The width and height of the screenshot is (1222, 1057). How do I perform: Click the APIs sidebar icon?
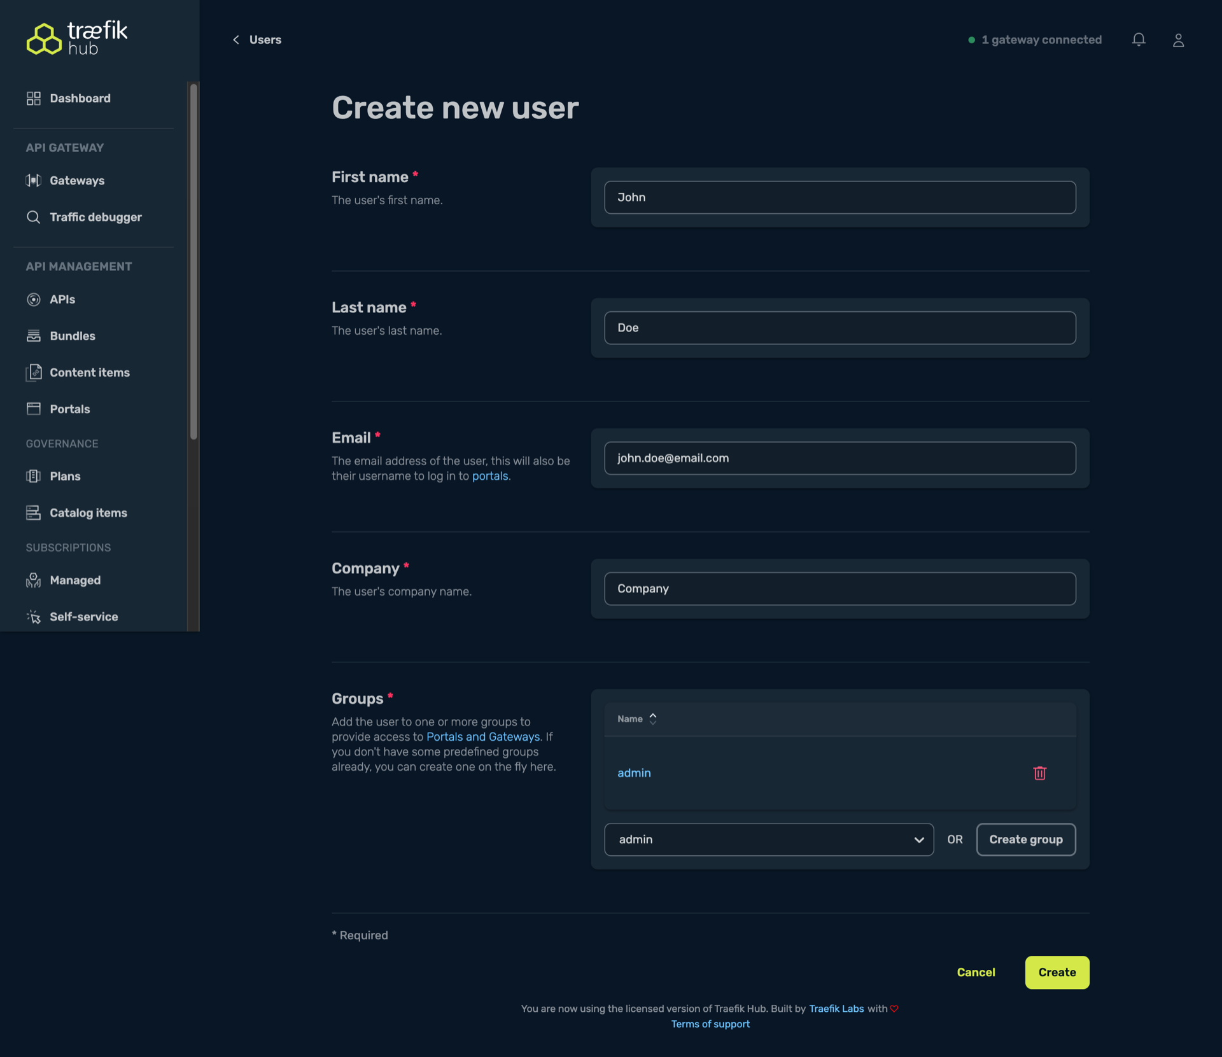[x=34, y=299]
